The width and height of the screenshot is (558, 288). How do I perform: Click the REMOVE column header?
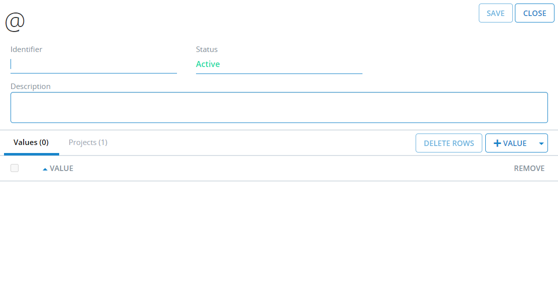tap(529, 168)
